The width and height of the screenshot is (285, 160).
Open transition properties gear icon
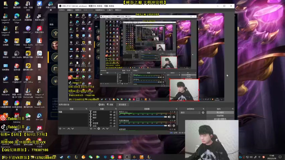[203, 113]
